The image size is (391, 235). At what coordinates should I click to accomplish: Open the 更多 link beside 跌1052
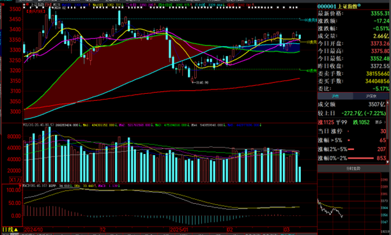(x=381, y=123)
